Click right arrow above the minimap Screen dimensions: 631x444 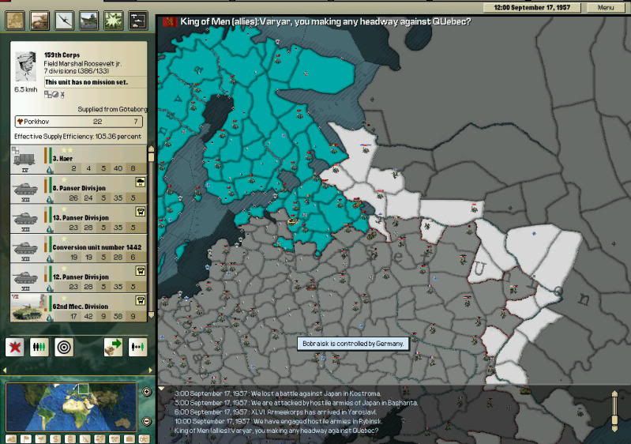coord(151,370)
